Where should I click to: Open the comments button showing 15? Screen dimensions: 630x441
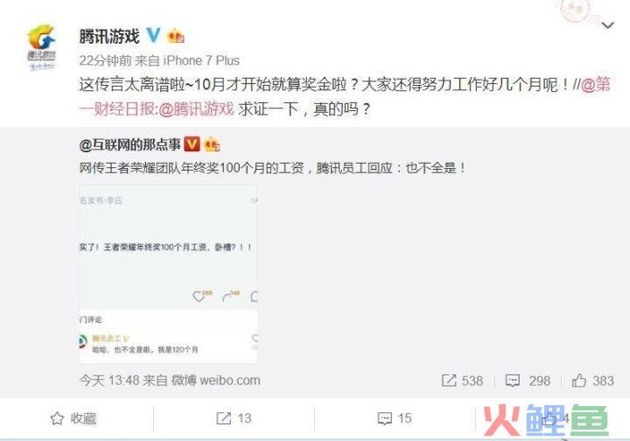[395, 418]
